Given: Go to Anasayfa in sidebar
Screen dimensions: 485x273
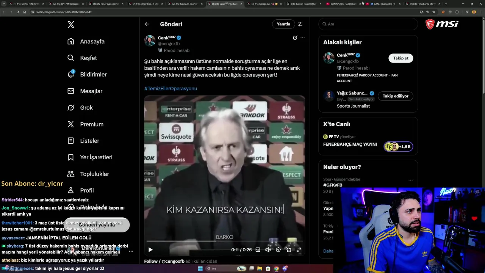Looking at the screenshot, I should pyautogui.click(x=86, y=41).
